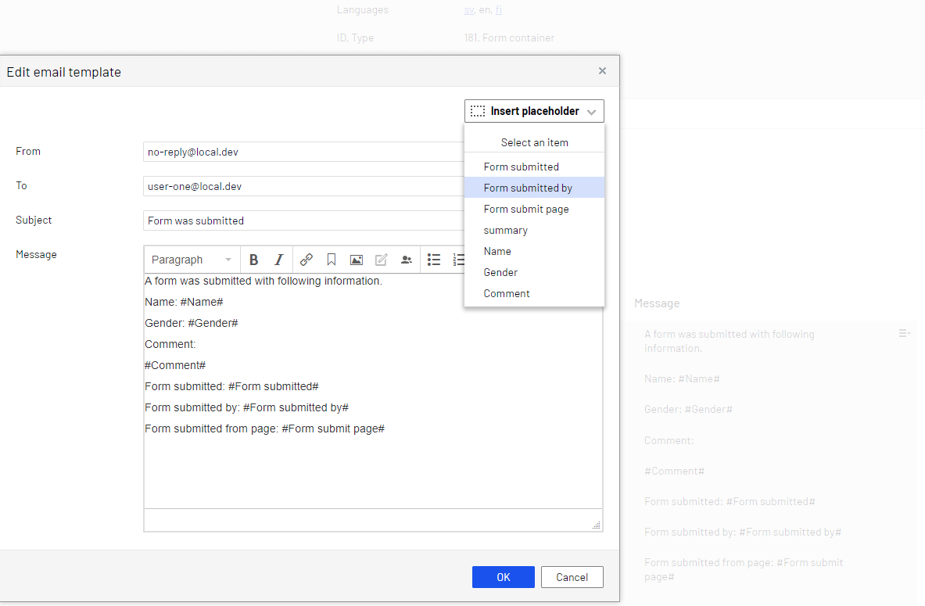Cancel editing the email template
This screenshot has width=925, height=606.
(x=572, y=576)
